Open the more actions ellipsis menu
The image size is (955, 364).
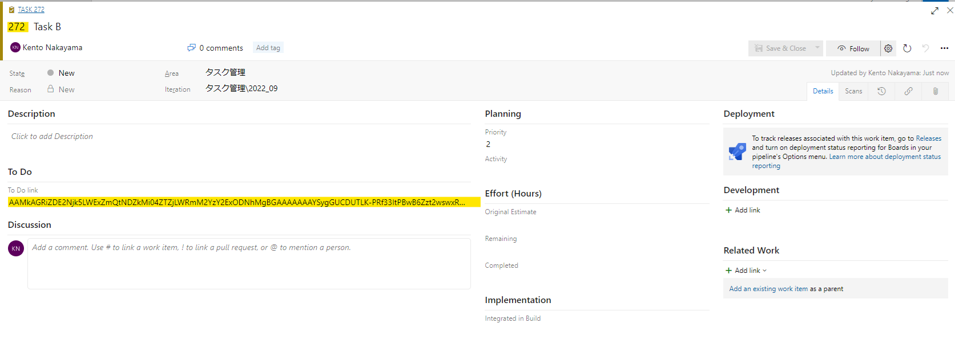point(944,48)
